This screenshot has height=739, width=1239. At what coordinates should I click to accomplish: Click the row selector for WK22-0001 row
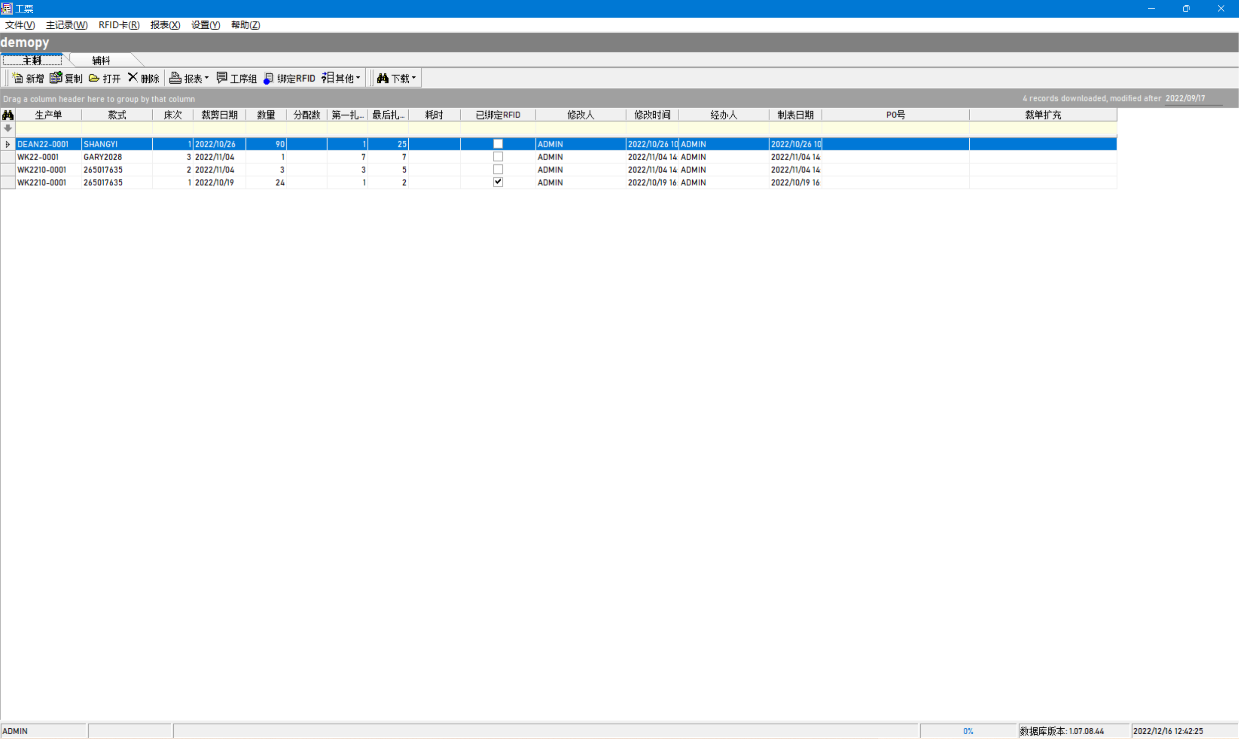pos(7,157)
